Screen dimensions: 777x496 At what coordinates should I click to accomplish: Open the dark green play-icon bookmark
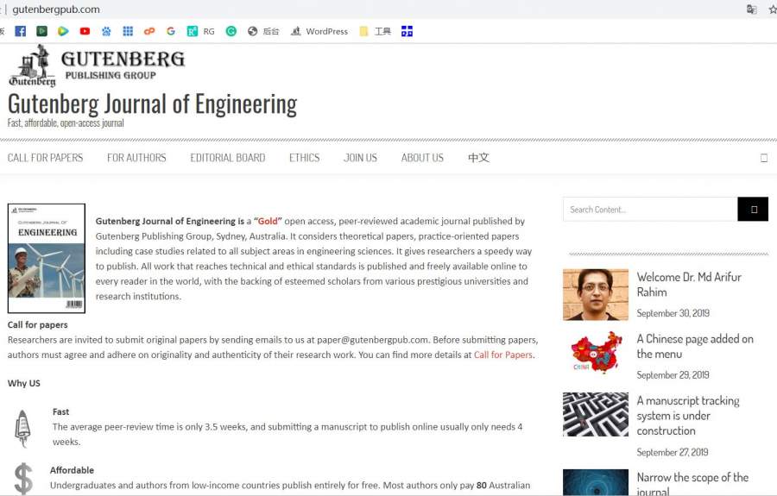41,31
